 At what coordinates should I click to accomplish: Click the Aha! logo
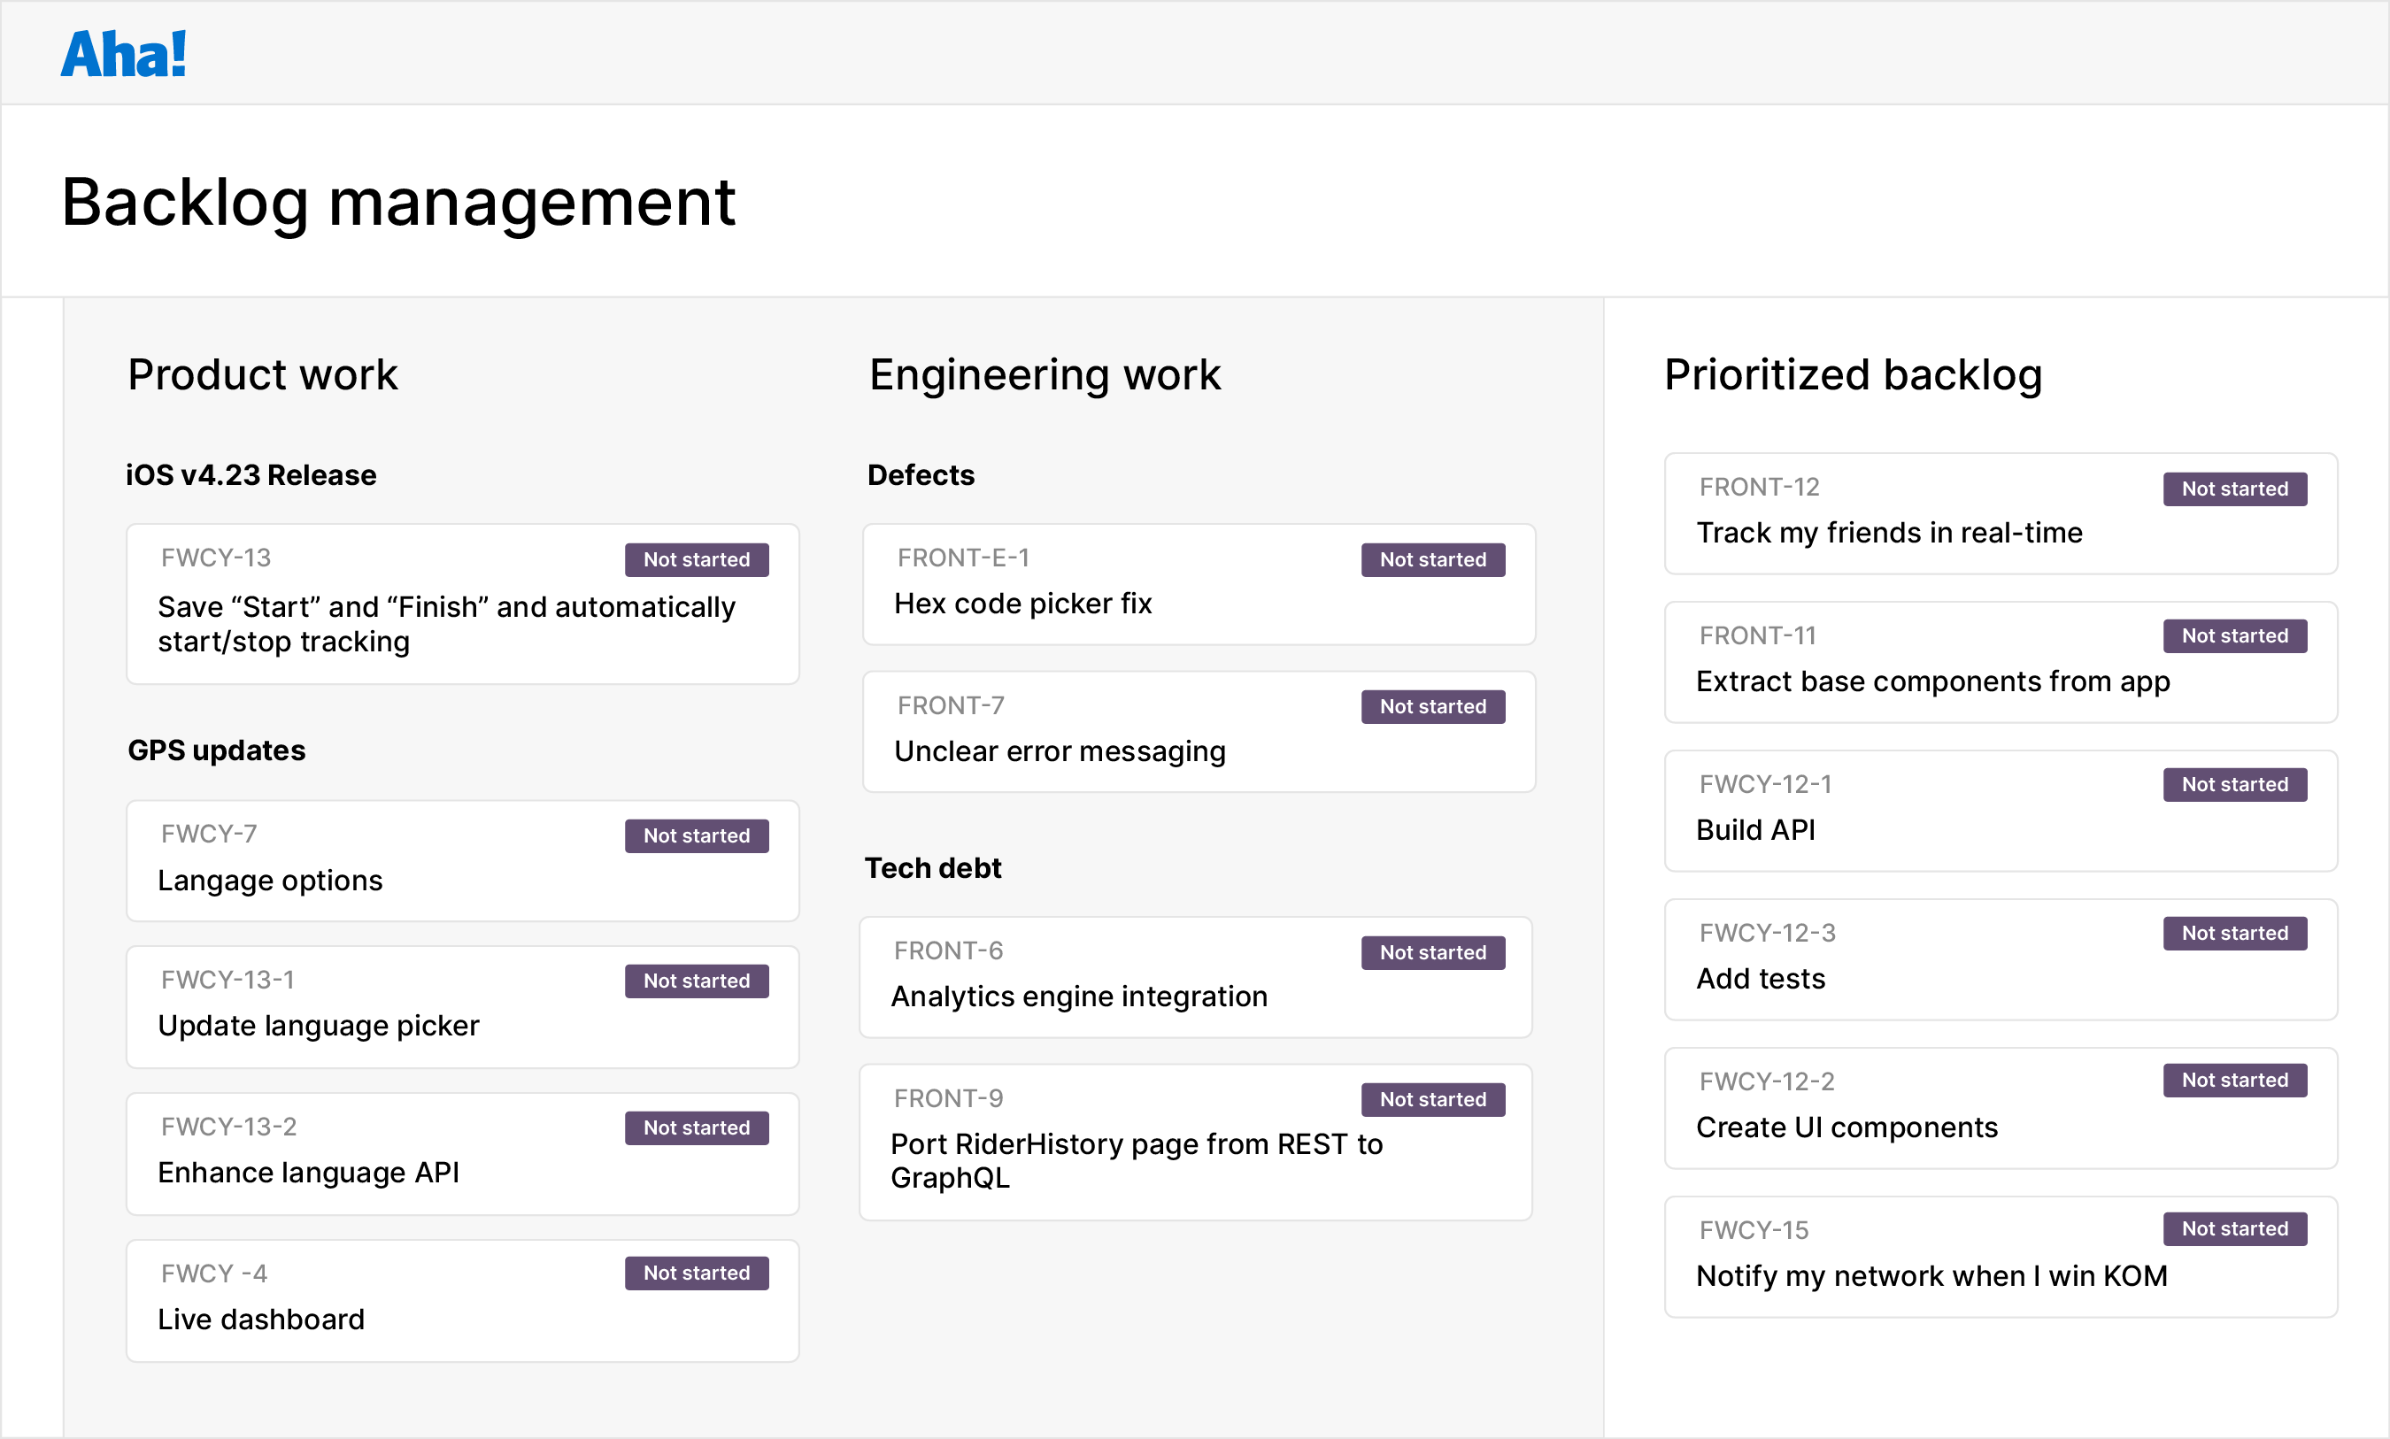[x=123, y=53]
